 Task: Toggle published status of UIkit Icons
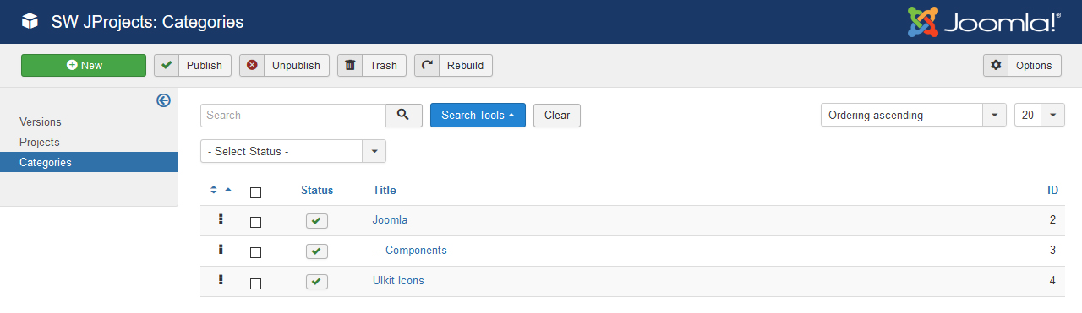click(x=317, y=282)
